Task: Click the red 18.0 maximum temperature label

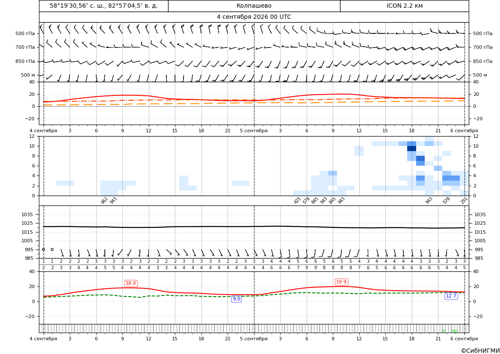Action: pos(131,283)
